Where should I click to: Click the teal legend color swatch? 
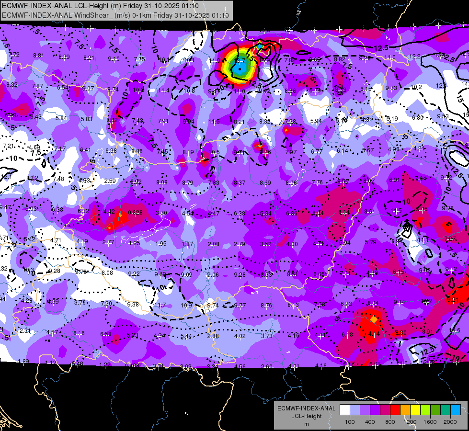[x=446, y=409]
